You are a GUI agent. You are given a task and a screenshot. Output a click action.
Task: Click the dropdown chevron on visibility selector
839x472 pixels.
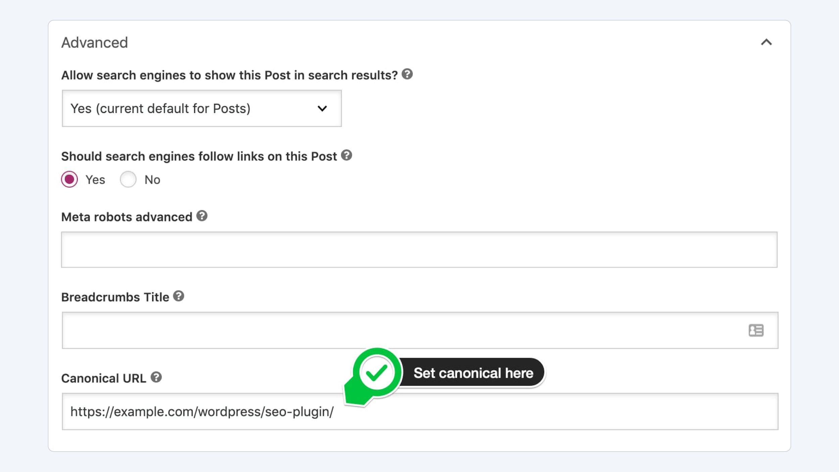click(323, 108)
